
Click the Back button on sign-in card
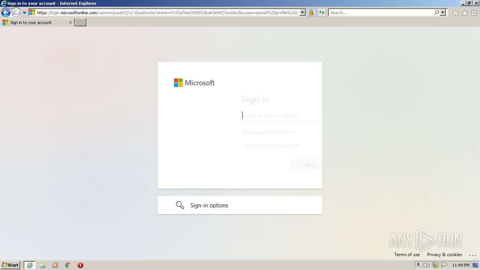pyautogui.click(x=306, y=165)
